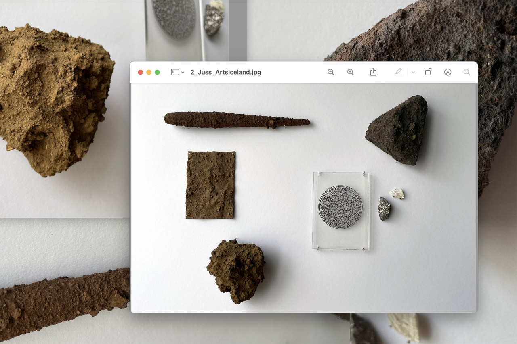
Task: Select the highlight pen tool
Action: [x=399, y=72]
